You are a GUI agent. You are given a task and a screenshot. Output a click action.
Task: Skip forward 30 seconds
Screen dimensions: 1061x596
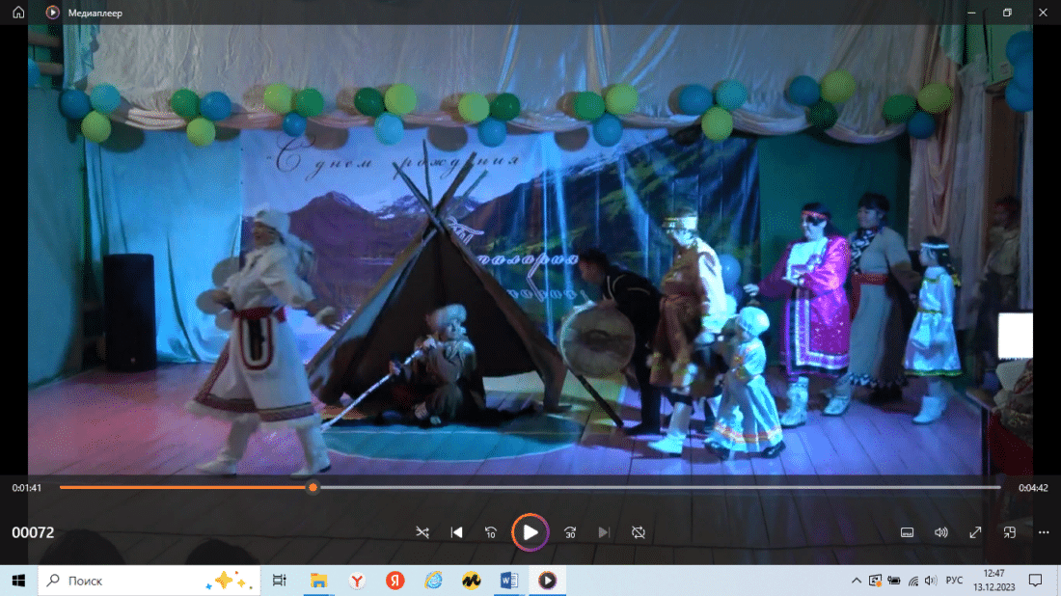coord(570,532)
